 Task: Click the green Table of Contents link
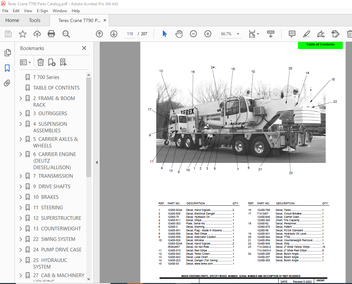coord(320,45)
